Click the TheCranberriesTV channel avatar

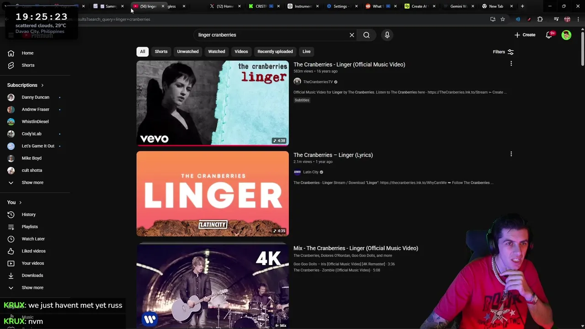click(297, 82)
